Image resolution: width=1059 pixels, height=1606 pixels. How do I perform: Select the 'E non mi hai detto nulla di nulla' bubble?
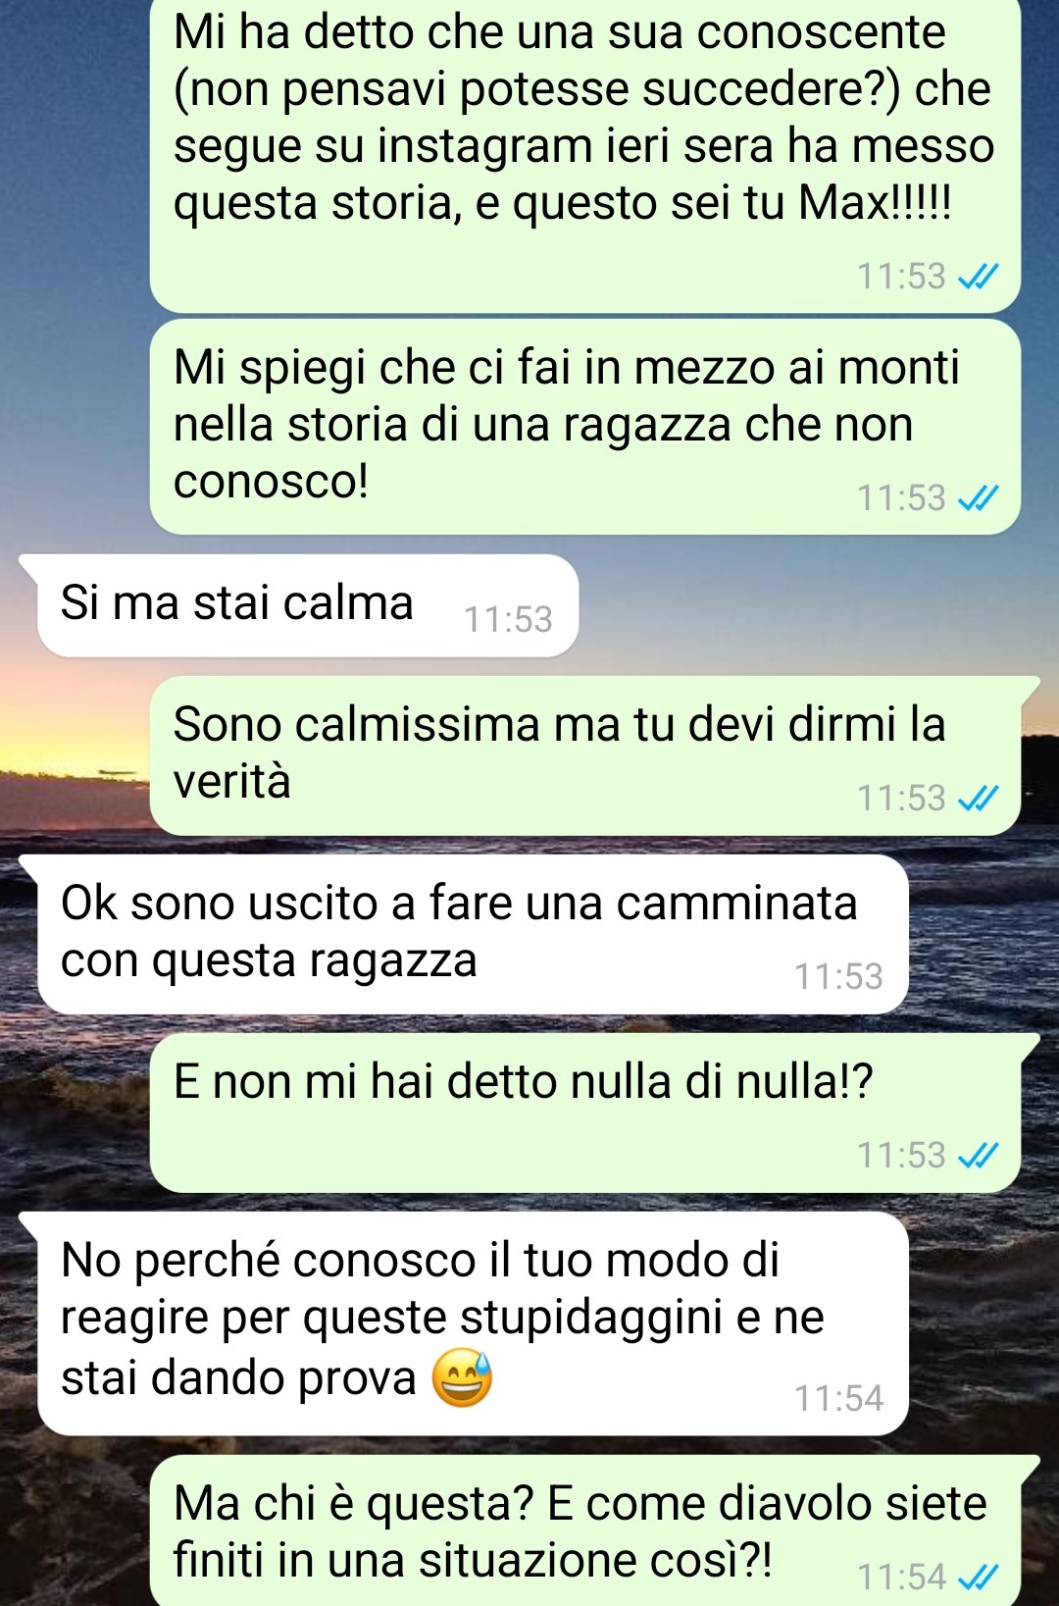tap(585, 1113)
